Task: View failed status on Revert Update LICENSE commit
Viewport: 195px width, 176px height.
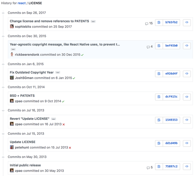Action: (64, 124)
